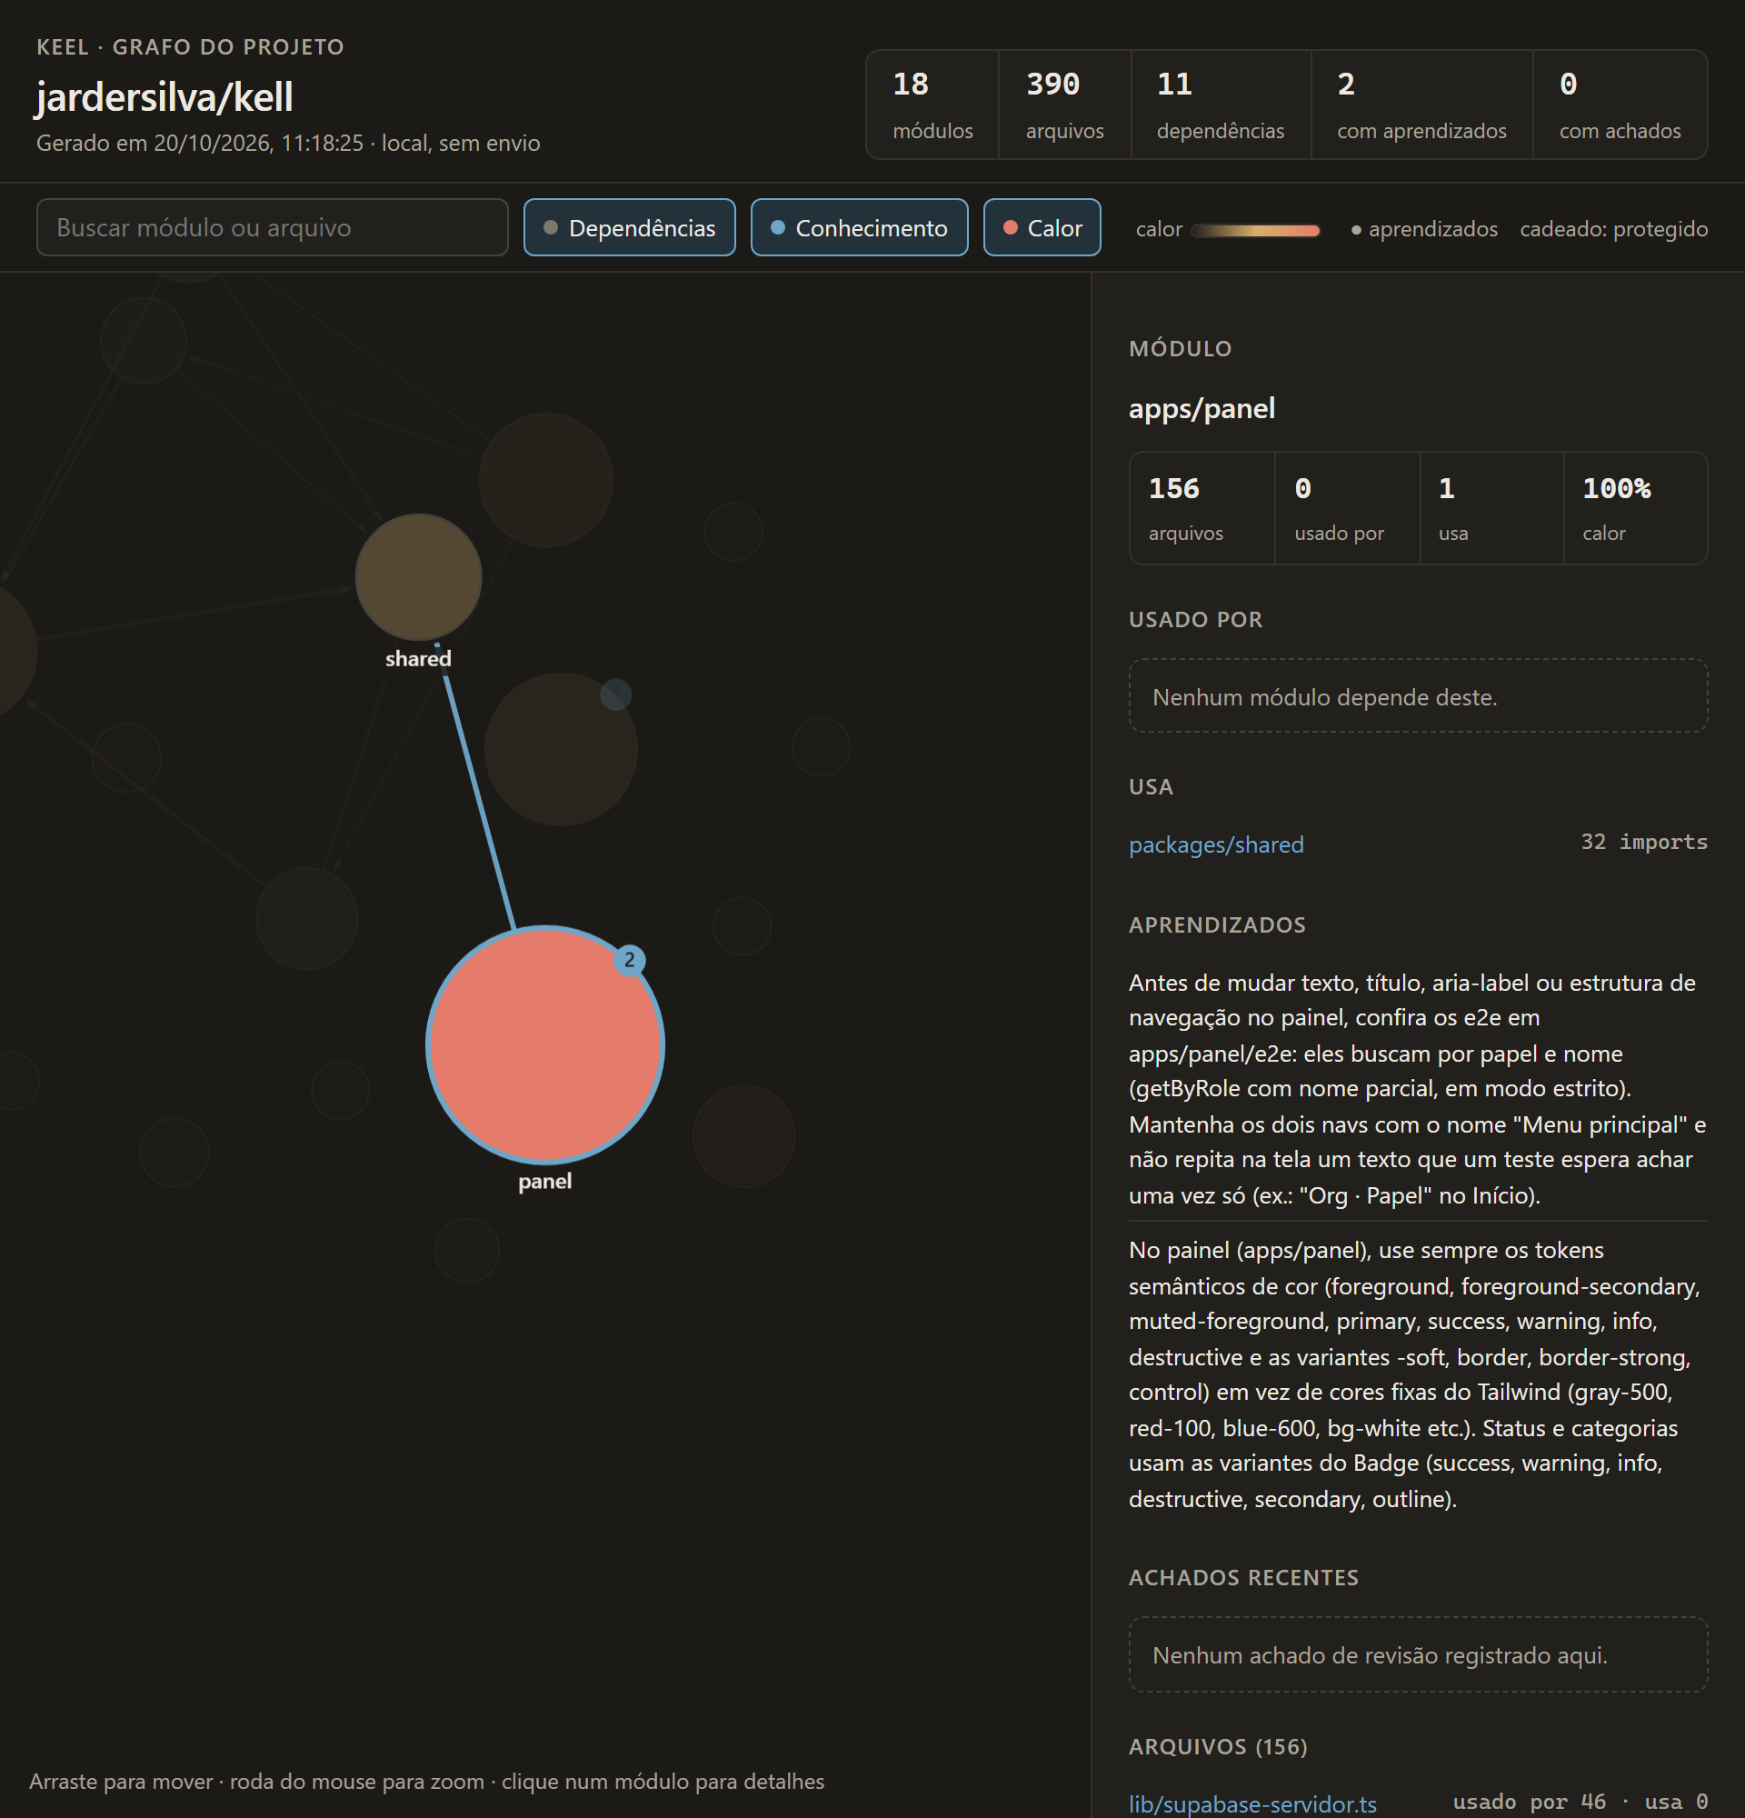Toggle the Dependências layer
The image size is (1745, 1818).
point(630,227)
